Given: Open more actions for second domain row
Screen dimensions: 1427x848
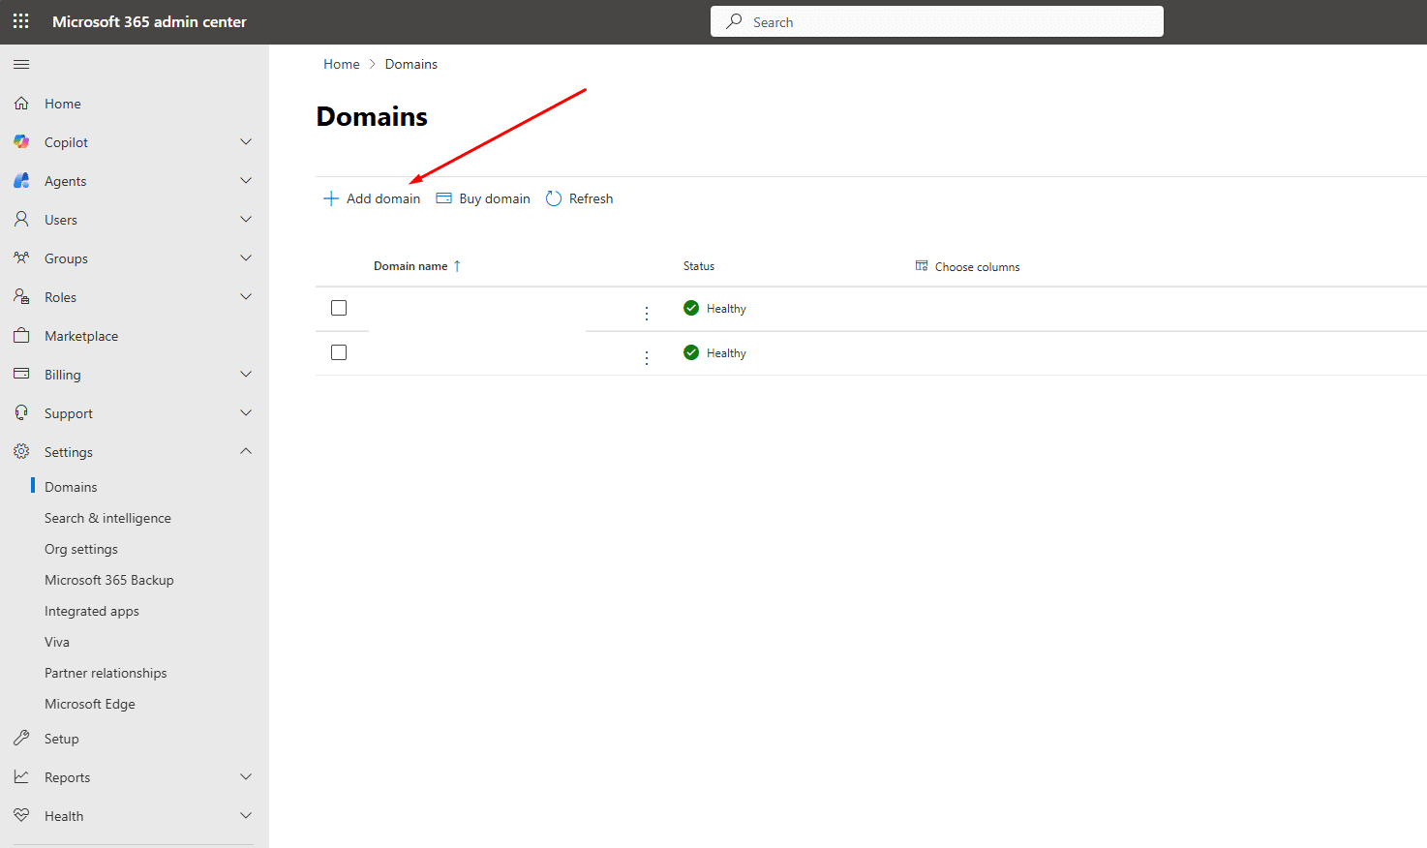Looking at the screenshot, I should click(x=647, y=357).
